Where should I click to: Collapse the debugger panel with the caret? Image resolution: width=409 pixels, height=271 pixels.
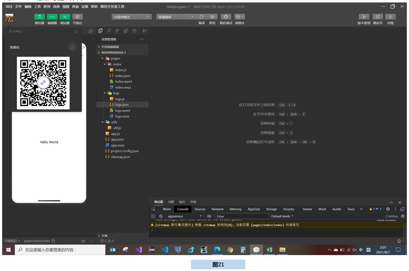pos(391,202)
